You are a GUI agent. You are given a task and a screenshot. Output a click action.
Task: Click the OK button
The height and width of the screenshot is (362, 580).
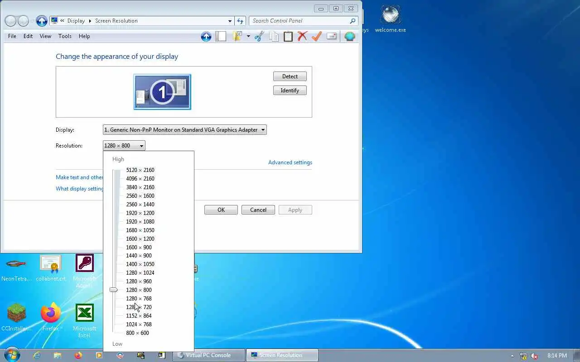click(221, 210)
